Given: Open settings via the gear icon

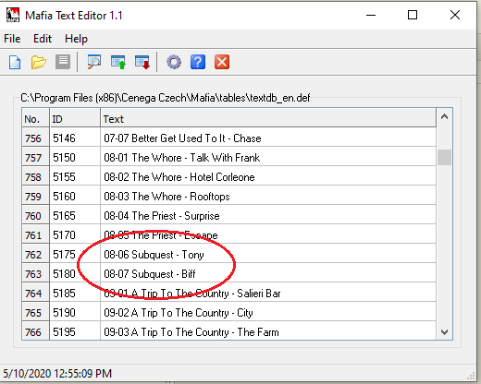Looking at the screenshot, I should (x=174, y=62).
